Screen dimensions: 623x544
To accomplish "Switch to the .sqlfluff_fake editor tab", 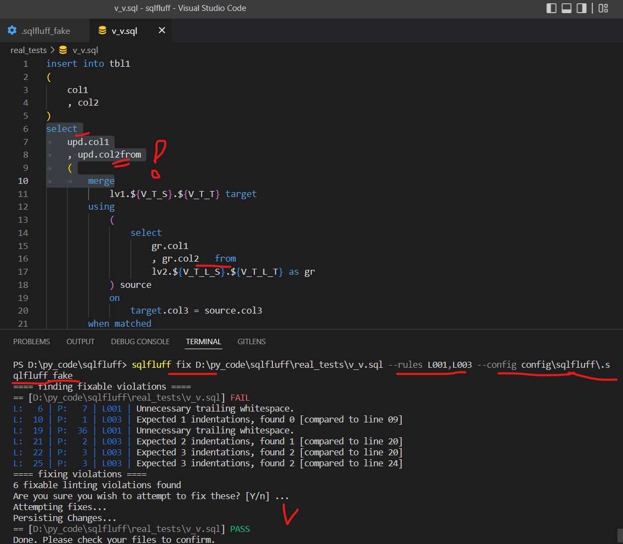I will (45, 31).
